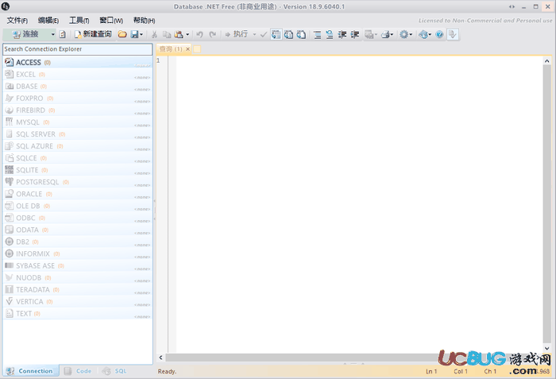
Task: Open the 编辑(E) menu
Action: coord(48,20)
